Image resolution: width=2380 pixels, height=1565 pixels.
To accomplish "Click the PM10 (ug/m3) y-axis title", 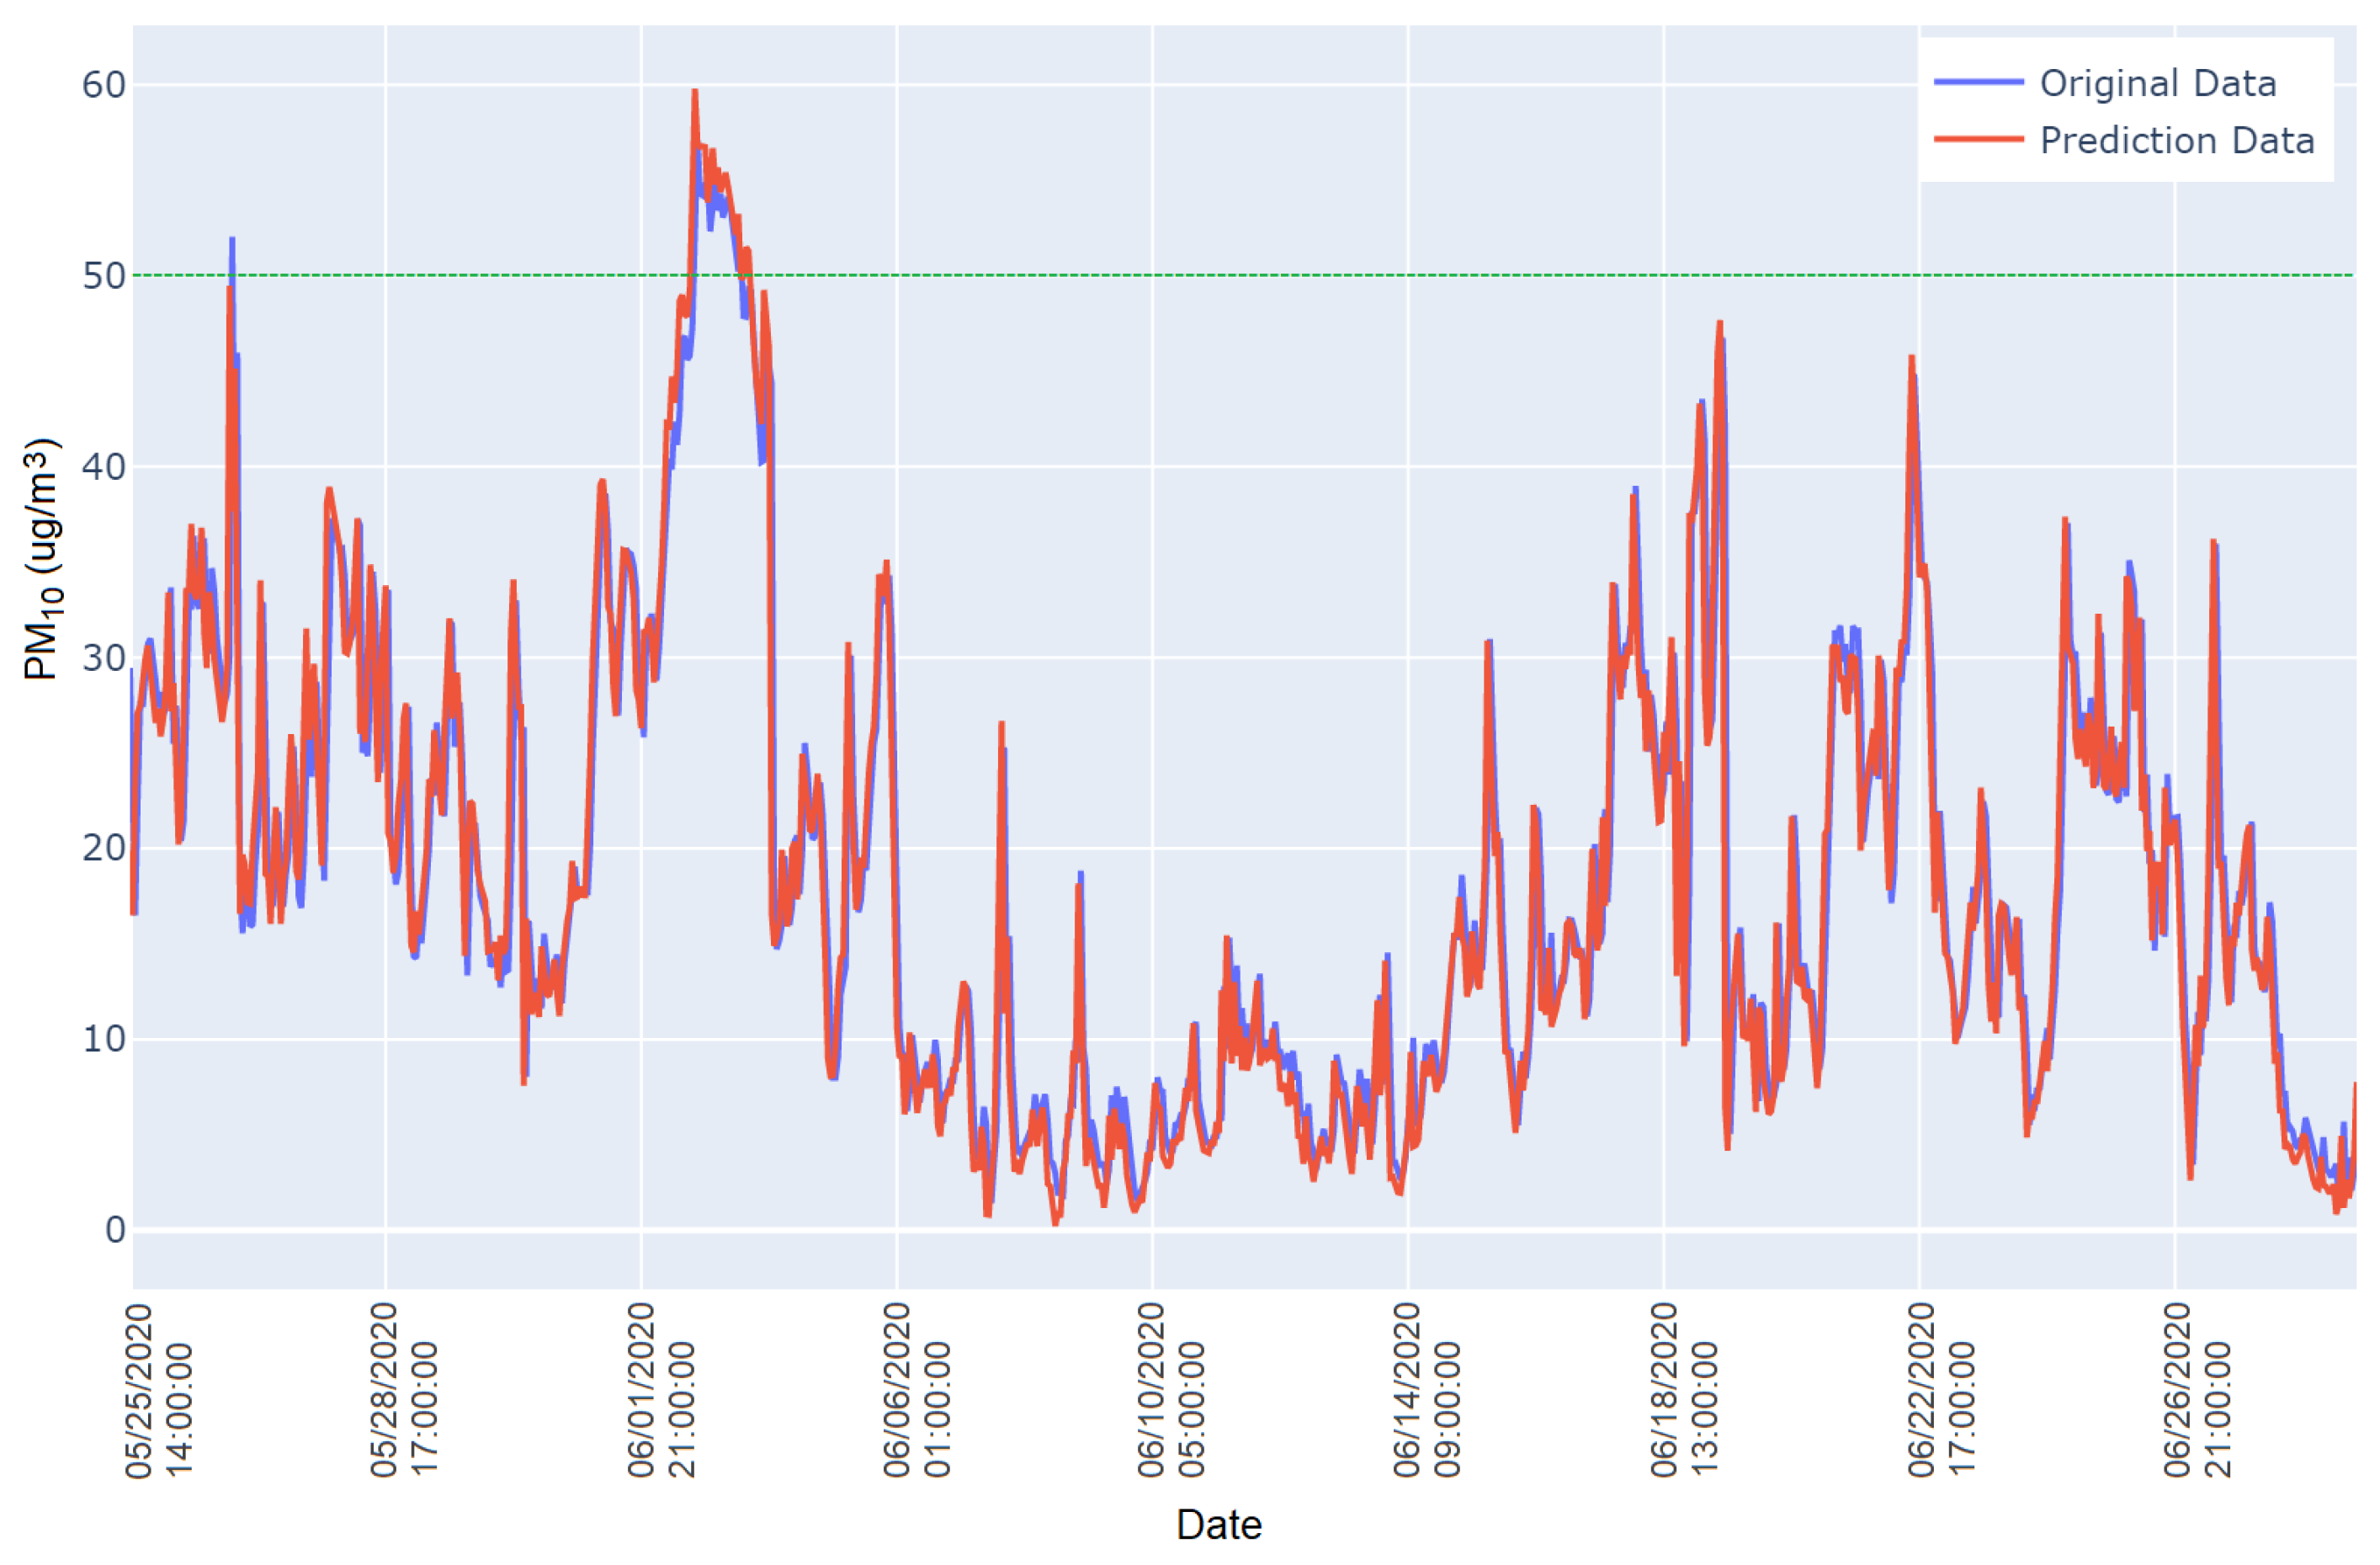I will (x=43, y=559).
